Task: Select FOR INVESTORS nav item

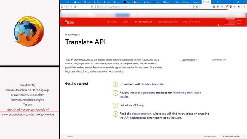Action: pos(191,22)
